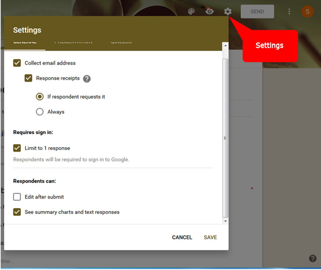The height and width of the screenshot is (270, 321).
Task: Uncheck See summary charts and text responses
Action: (17, 212)
